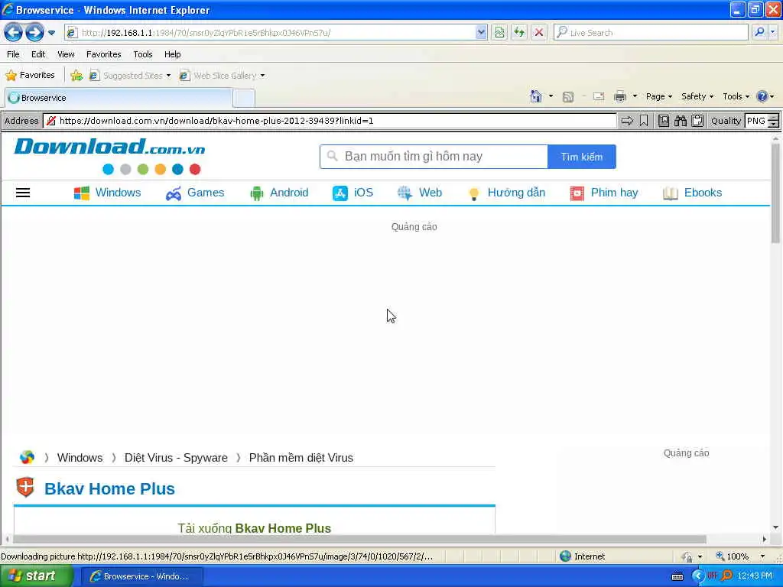The width and height of the screenshot is (783, 587).
Task: Click the IE Forward arrow button
Action: click(34, 32)
